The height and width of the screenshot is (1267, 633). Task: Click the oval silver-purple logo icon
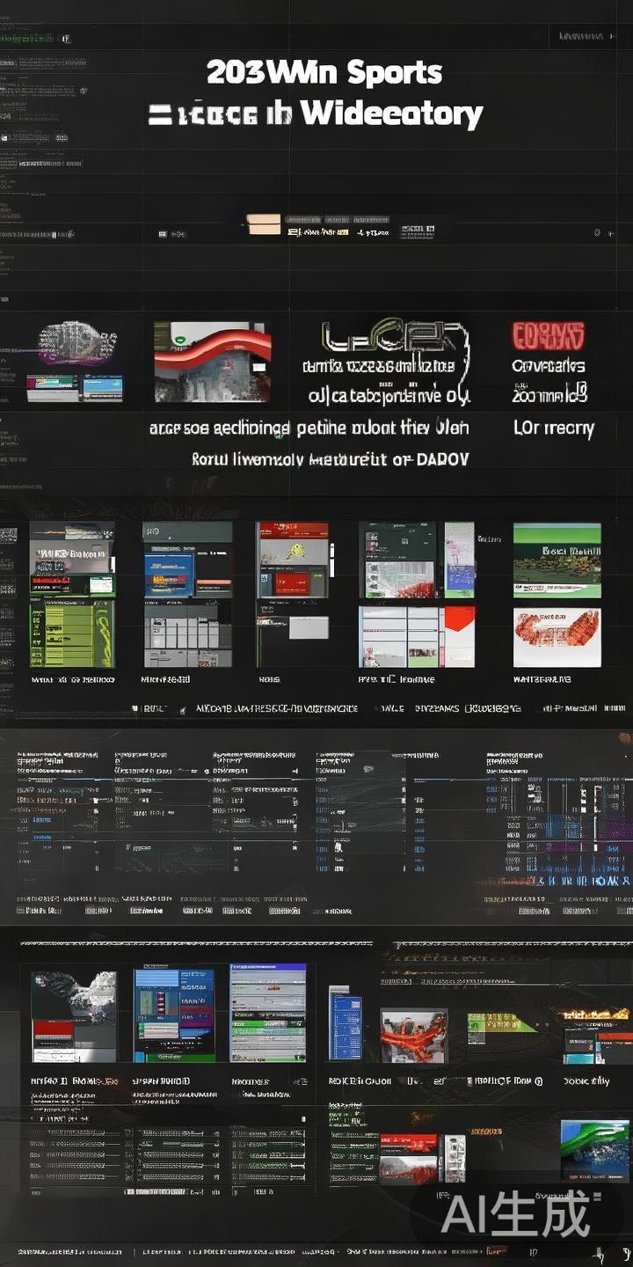point(79,341)
